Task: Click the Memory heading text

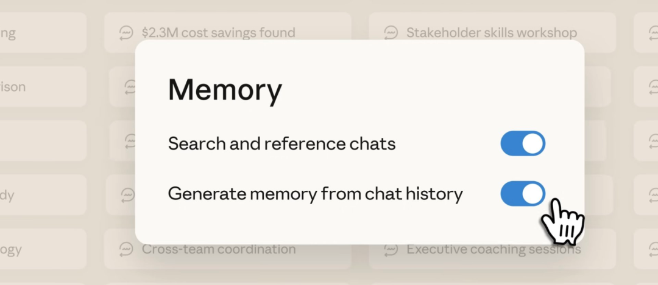Action: (225, 90)
